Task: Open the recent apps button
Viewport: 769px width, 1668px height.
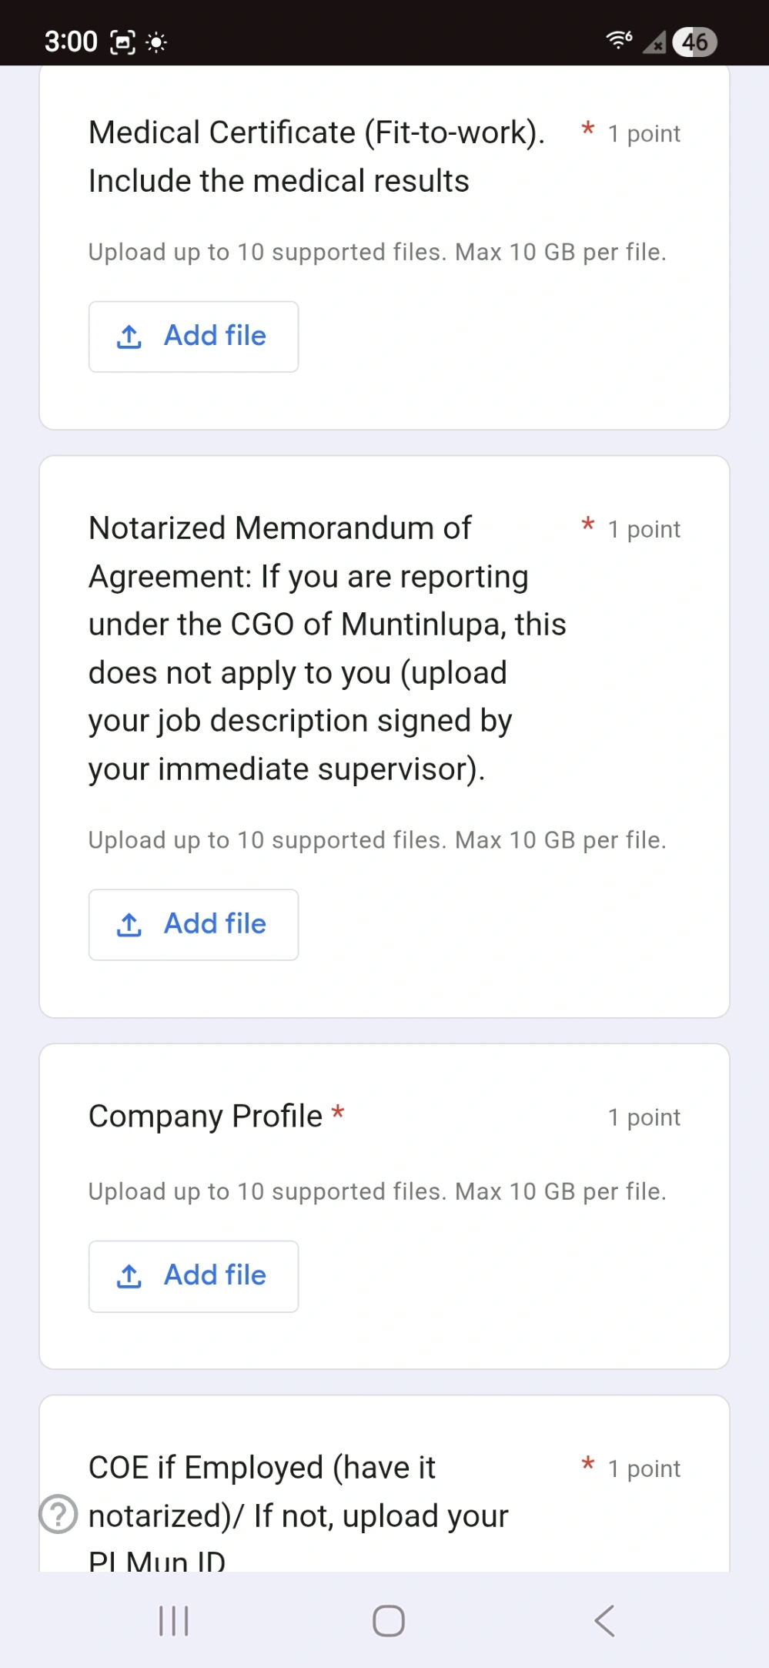Action: [x=173, y=1620]
